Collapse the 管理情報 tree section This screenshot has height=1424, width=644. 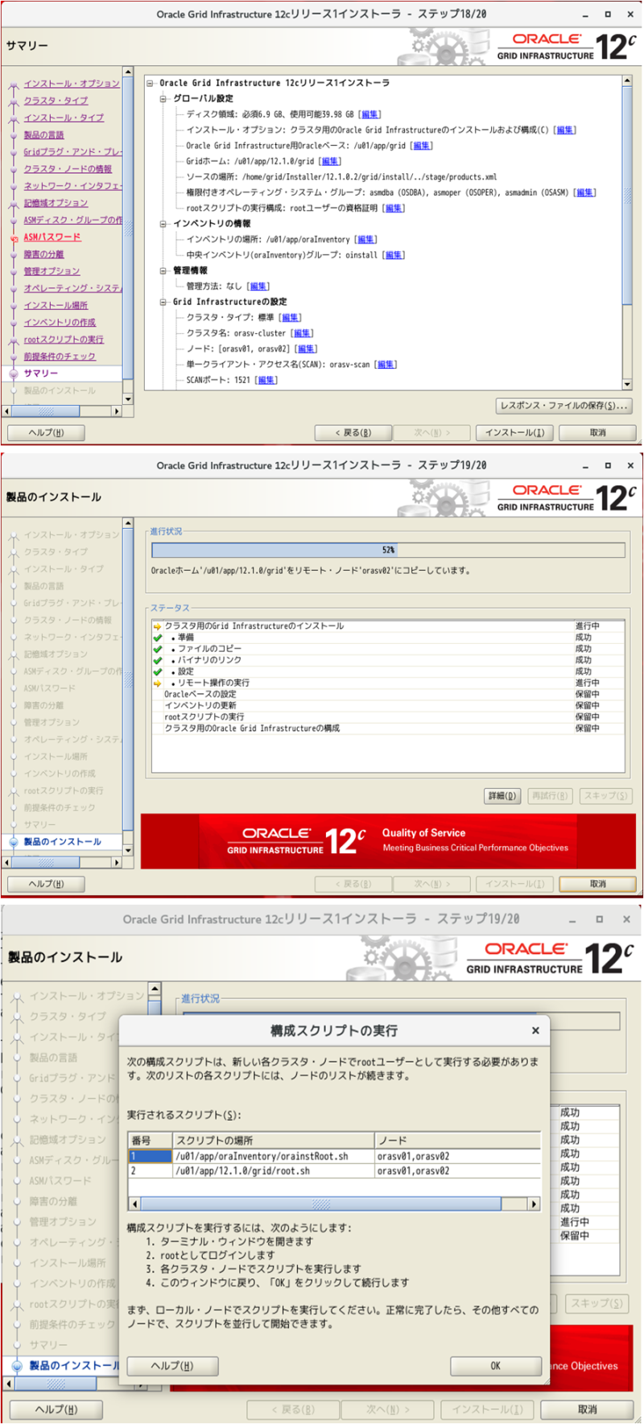point(163,271)
